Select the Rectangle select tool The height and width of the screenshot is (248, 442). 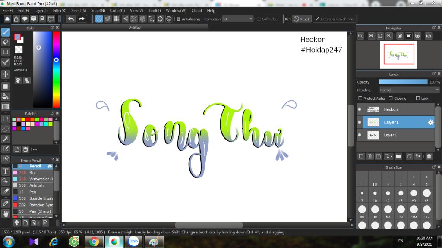click(5, 119)
